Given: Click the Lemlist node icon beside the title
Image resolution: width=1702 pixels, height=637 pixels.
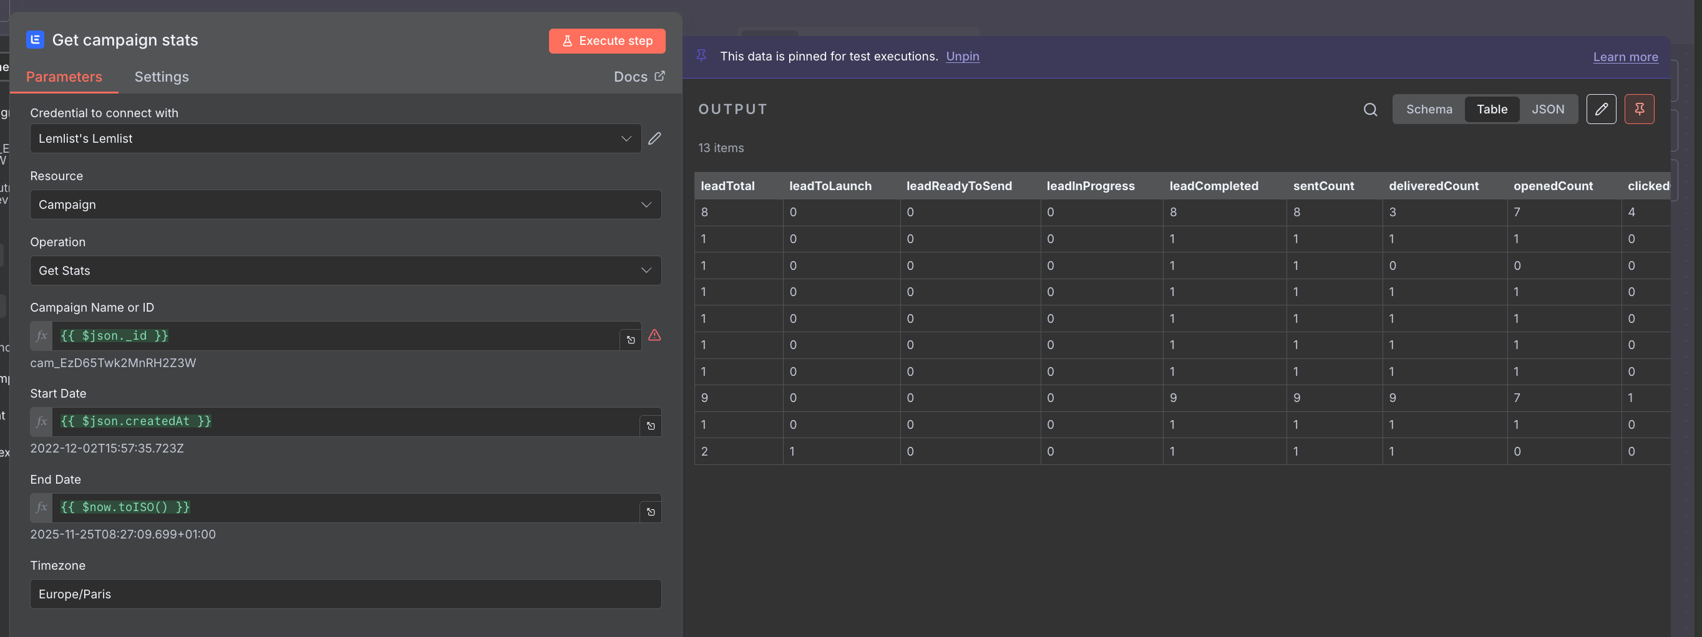Looking at the screenshot, I should (x=35, y=40).
